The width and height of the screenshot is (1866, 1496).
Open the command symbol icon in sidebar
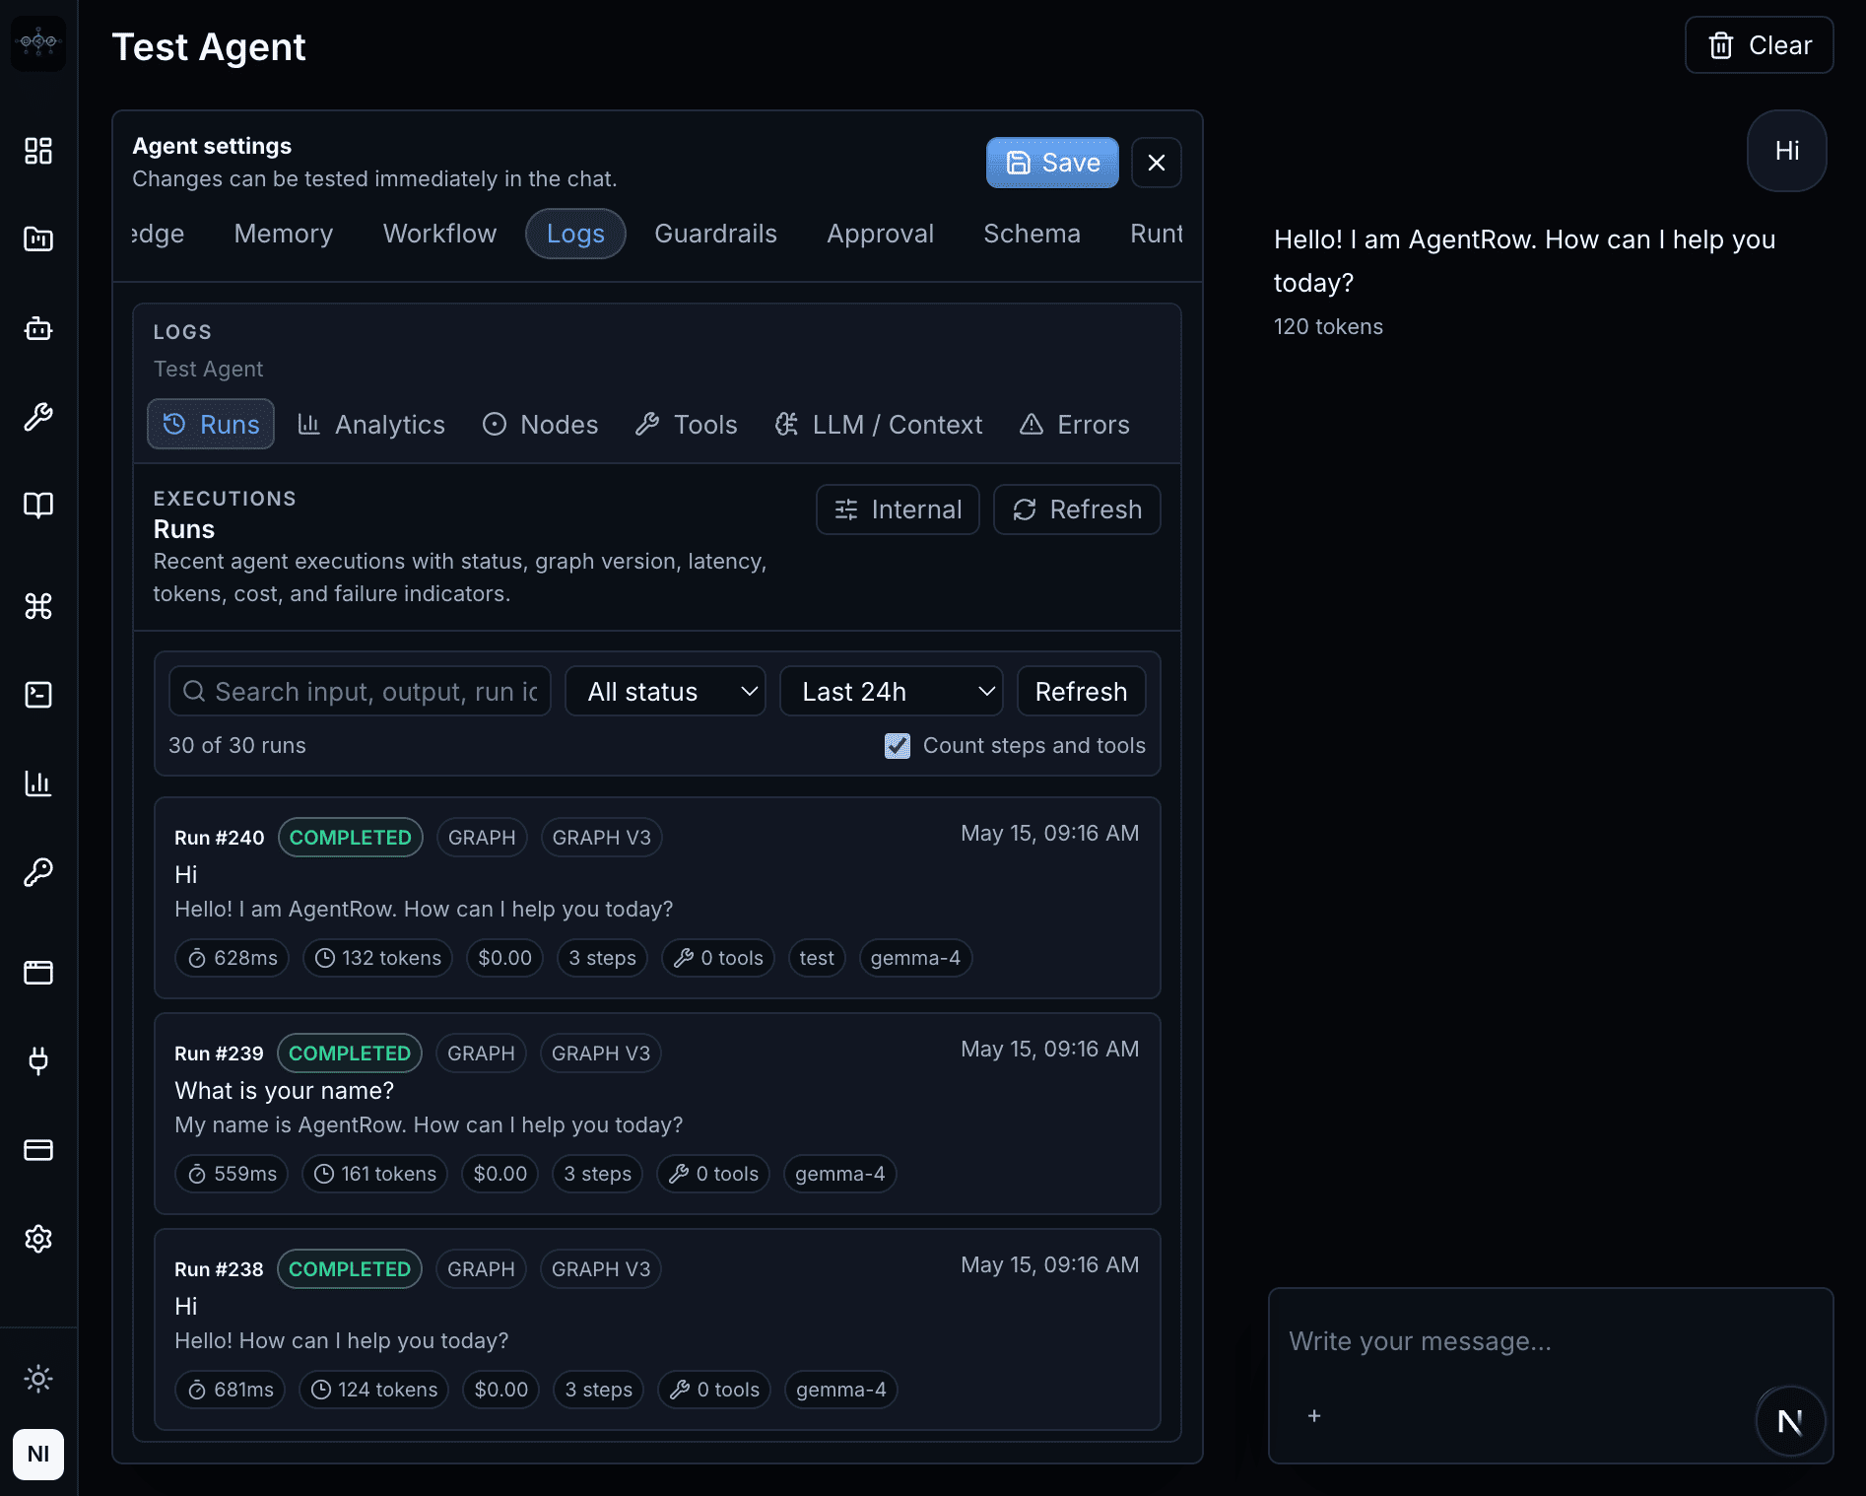[x=38, y=606]
